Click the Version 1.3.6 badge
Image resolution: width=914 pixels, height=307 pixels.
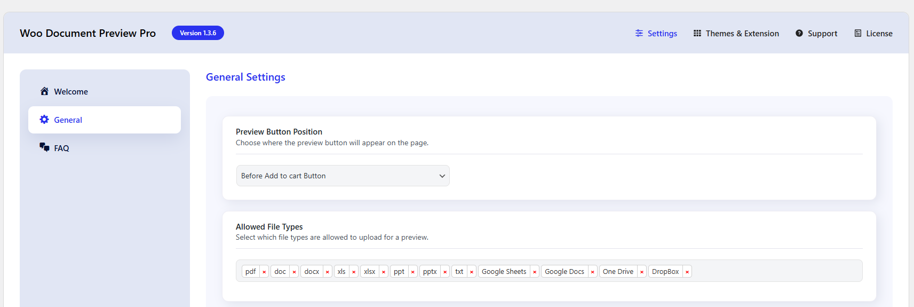point(198,33)
